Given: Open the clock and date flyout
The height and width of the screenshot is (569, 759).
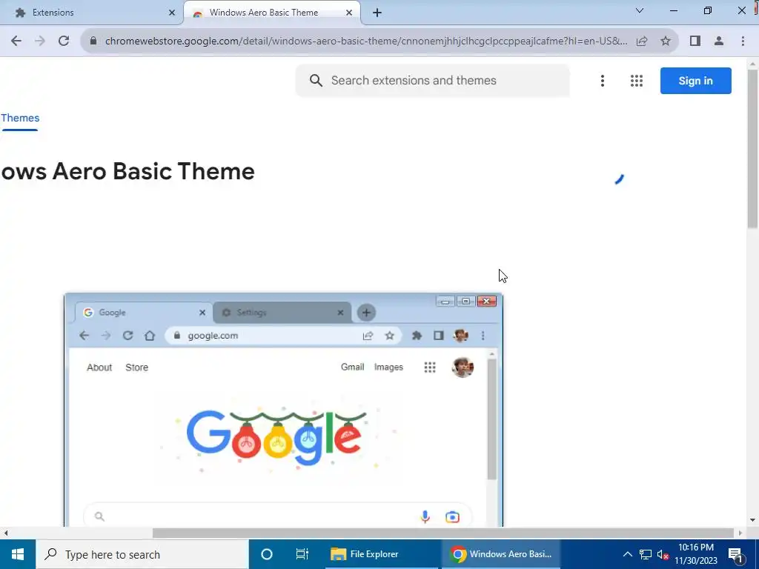Looking at the screenshot, I should (x=696, y=554).
